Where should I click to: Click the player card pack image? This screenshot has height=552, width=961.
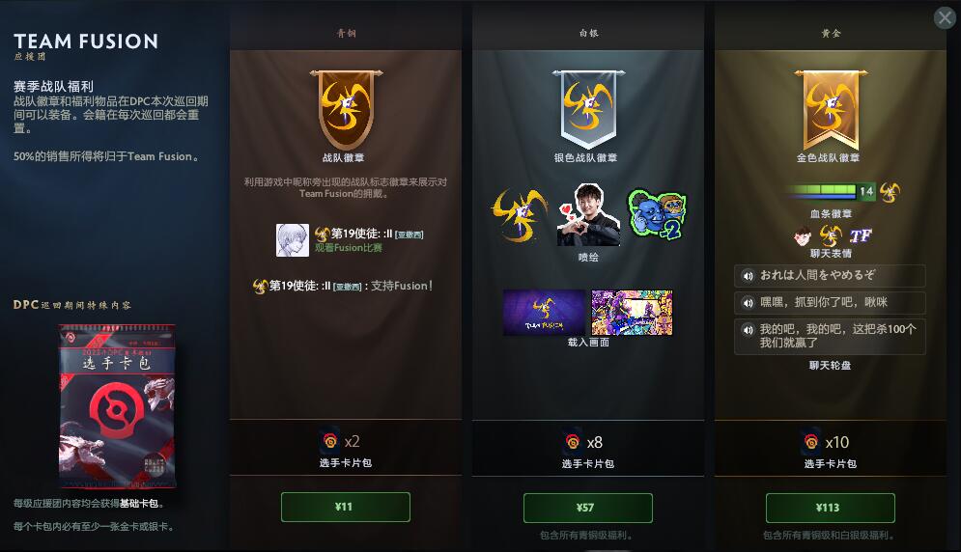[117, 406]
